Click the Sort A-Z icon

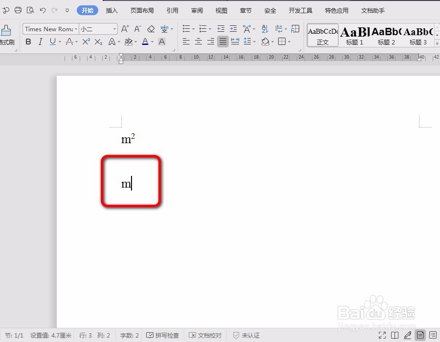coord(265,29)
